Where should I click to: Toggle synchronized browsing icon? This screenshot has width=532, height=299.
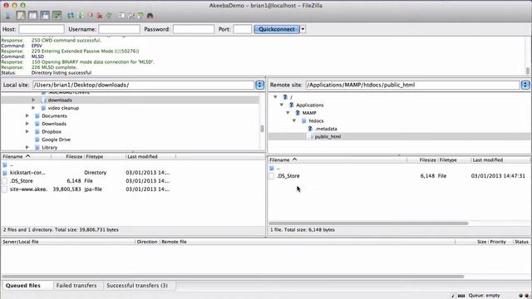coord(140,16)
